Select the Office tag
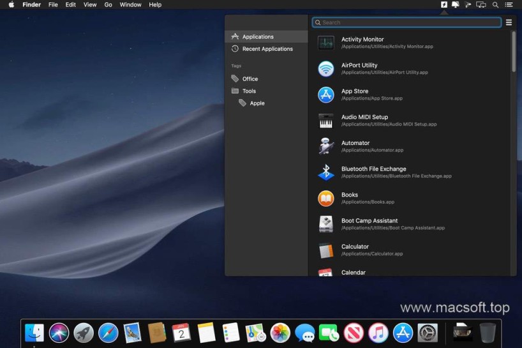This screenshot has width=522, height=348. 250,79
